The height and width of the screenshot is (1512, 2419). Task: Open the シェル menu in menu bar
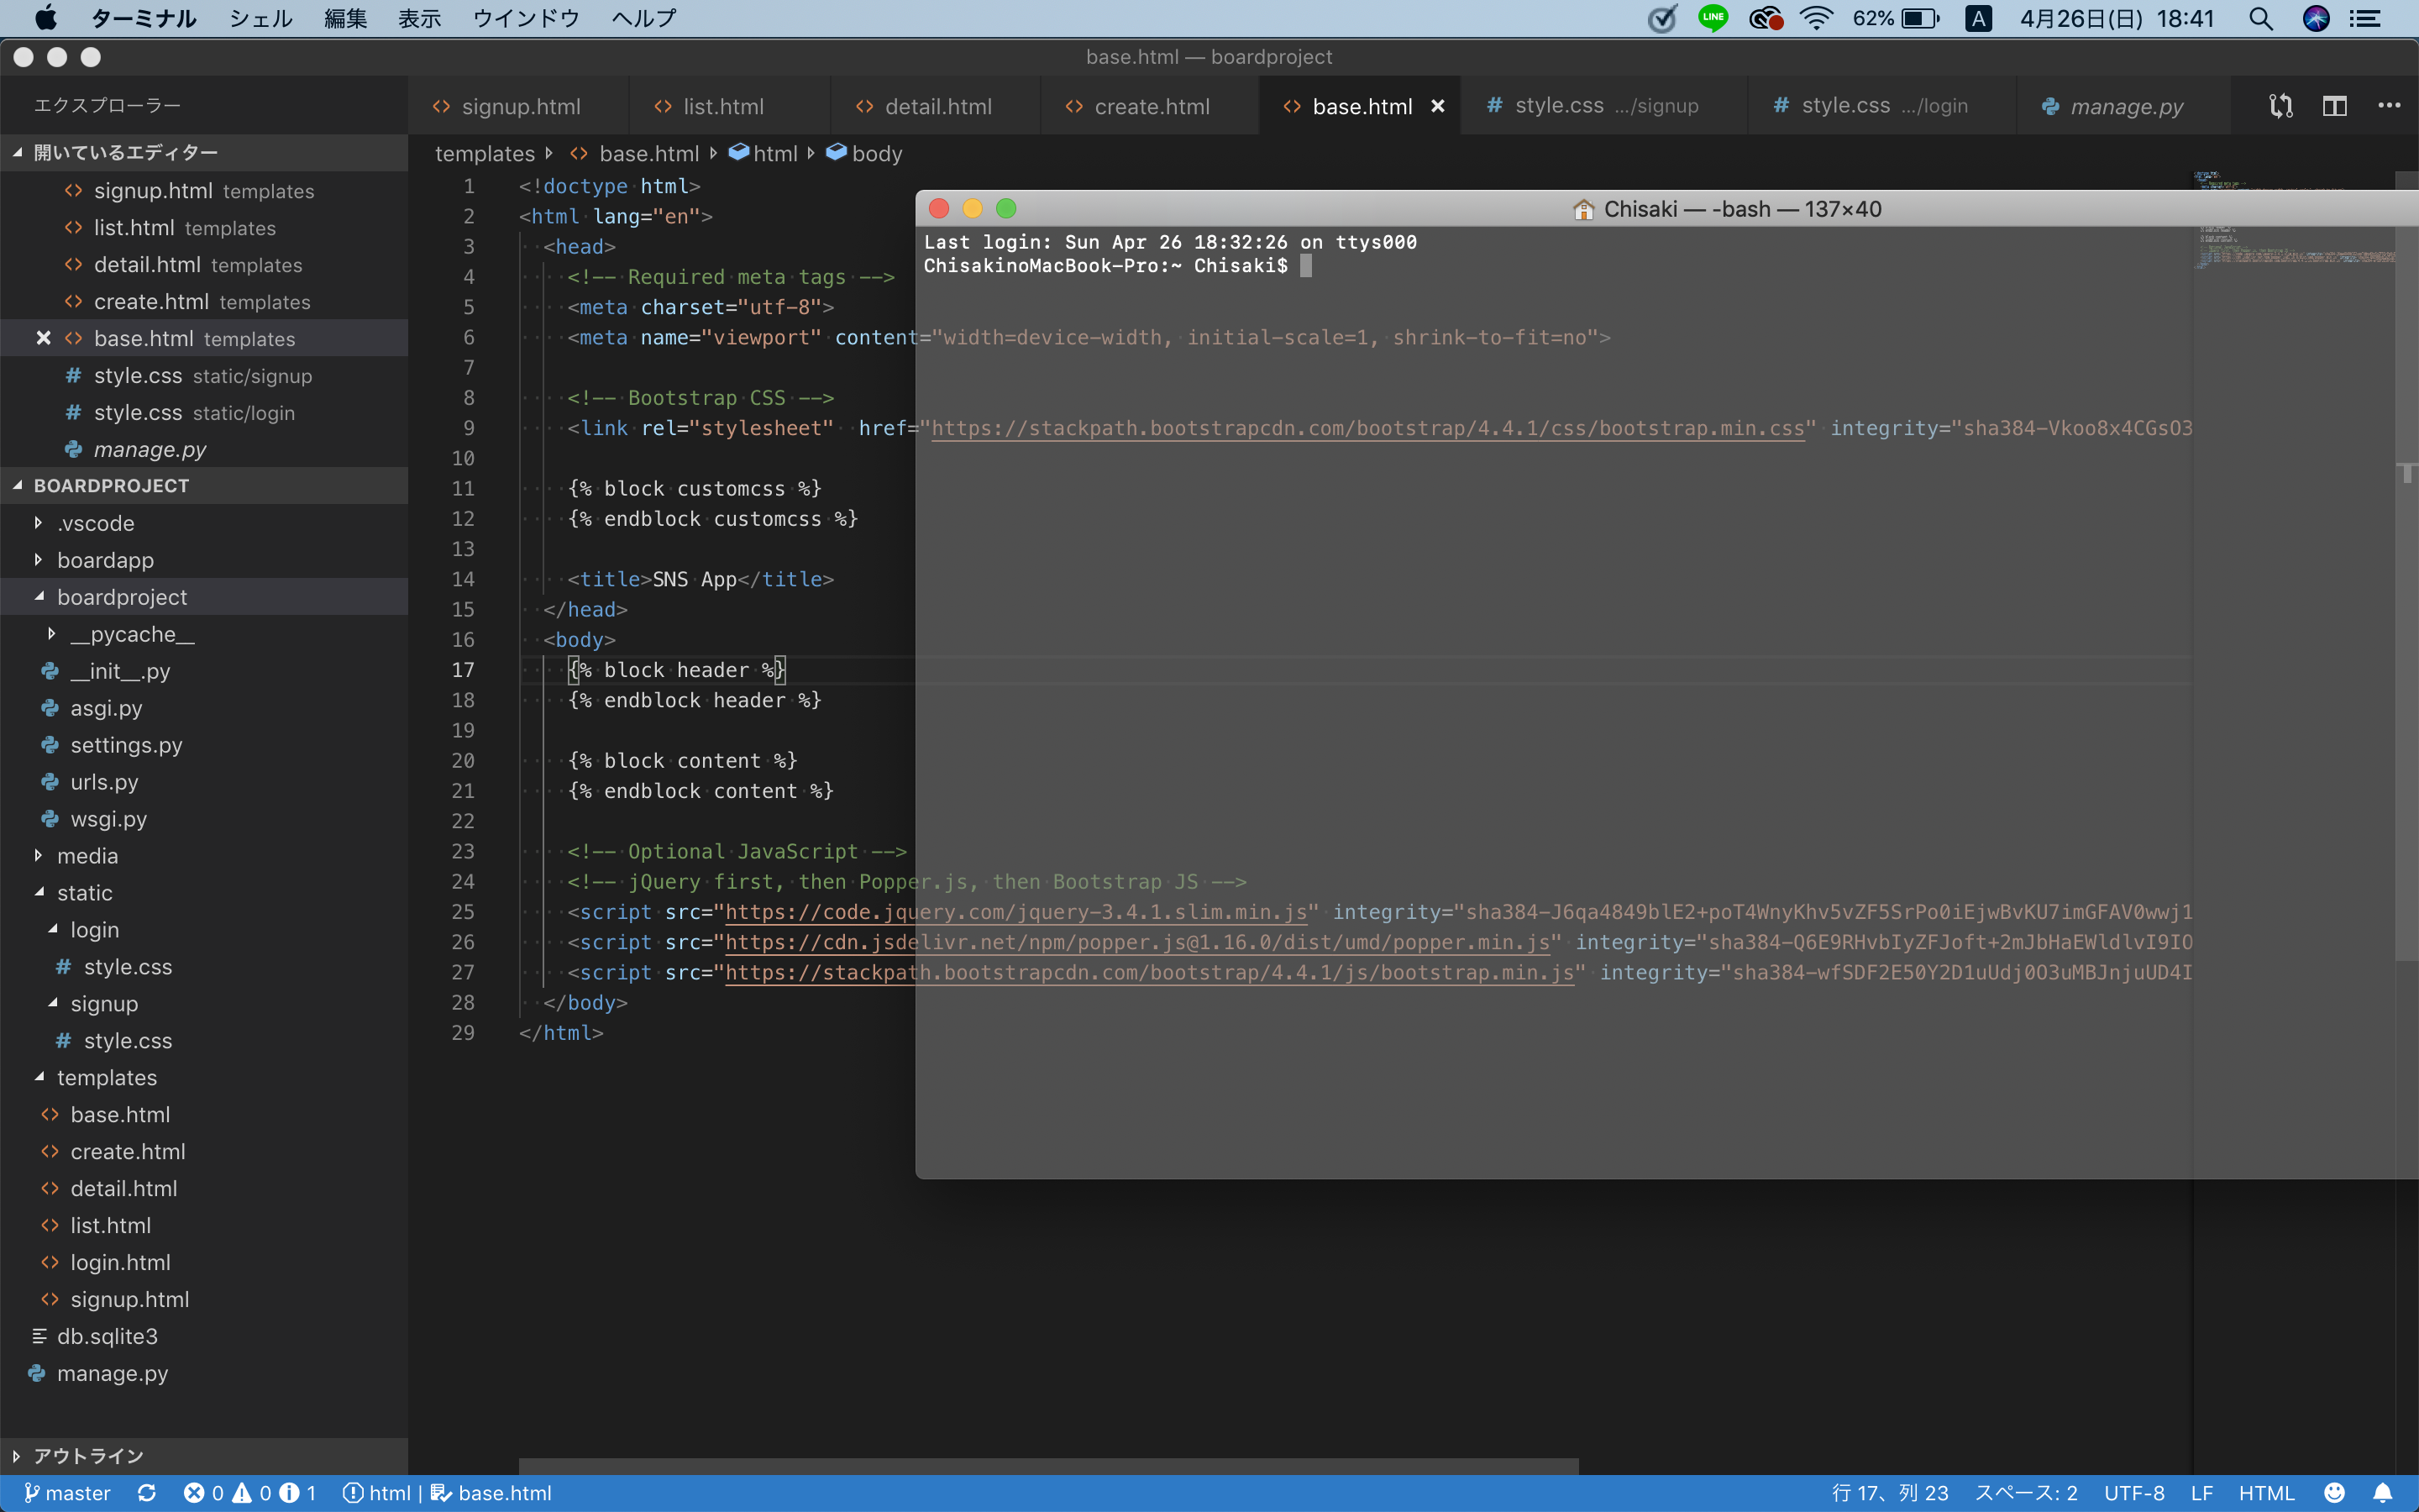(x=260, y=19)
